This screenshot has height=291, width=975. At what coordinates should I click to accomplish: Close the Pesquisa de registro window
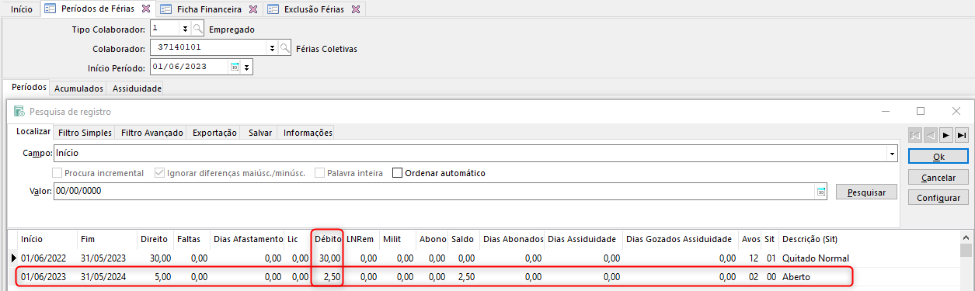tap(956, 112)
